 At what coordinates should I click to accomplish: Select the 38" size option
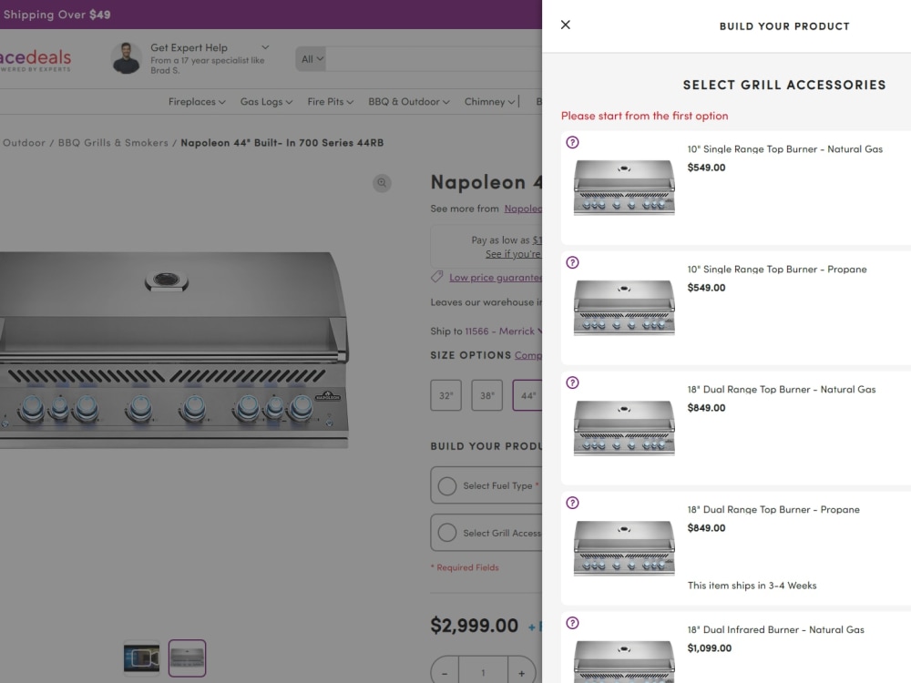pyautogui.click(x=486, y=395)
